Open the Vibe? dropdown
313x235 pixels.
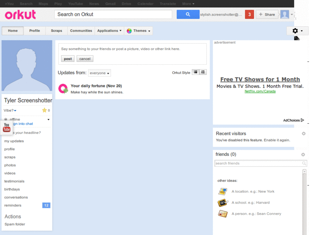tap(10, 110)
